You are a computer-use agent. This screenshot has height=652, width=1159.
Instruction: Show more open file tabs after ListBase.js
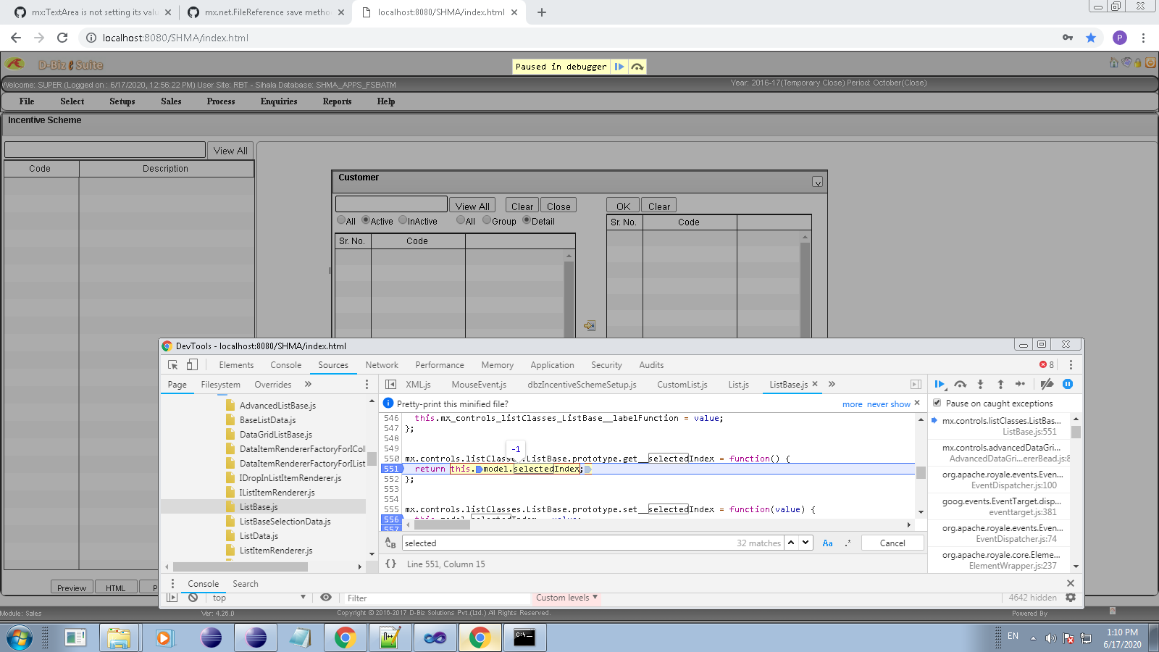tap(832, 385)
